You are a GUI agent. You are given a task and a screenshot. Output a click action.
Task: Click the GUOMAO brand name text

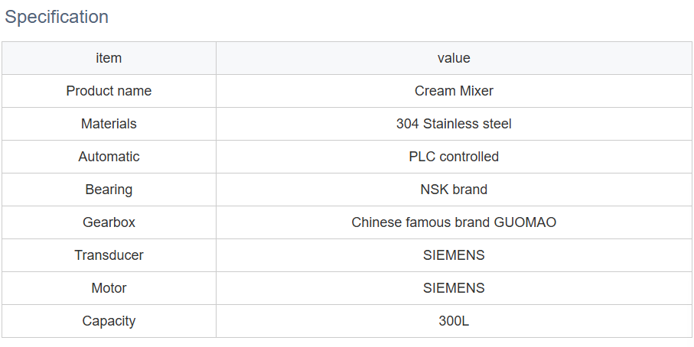click(x=525, y=222)
